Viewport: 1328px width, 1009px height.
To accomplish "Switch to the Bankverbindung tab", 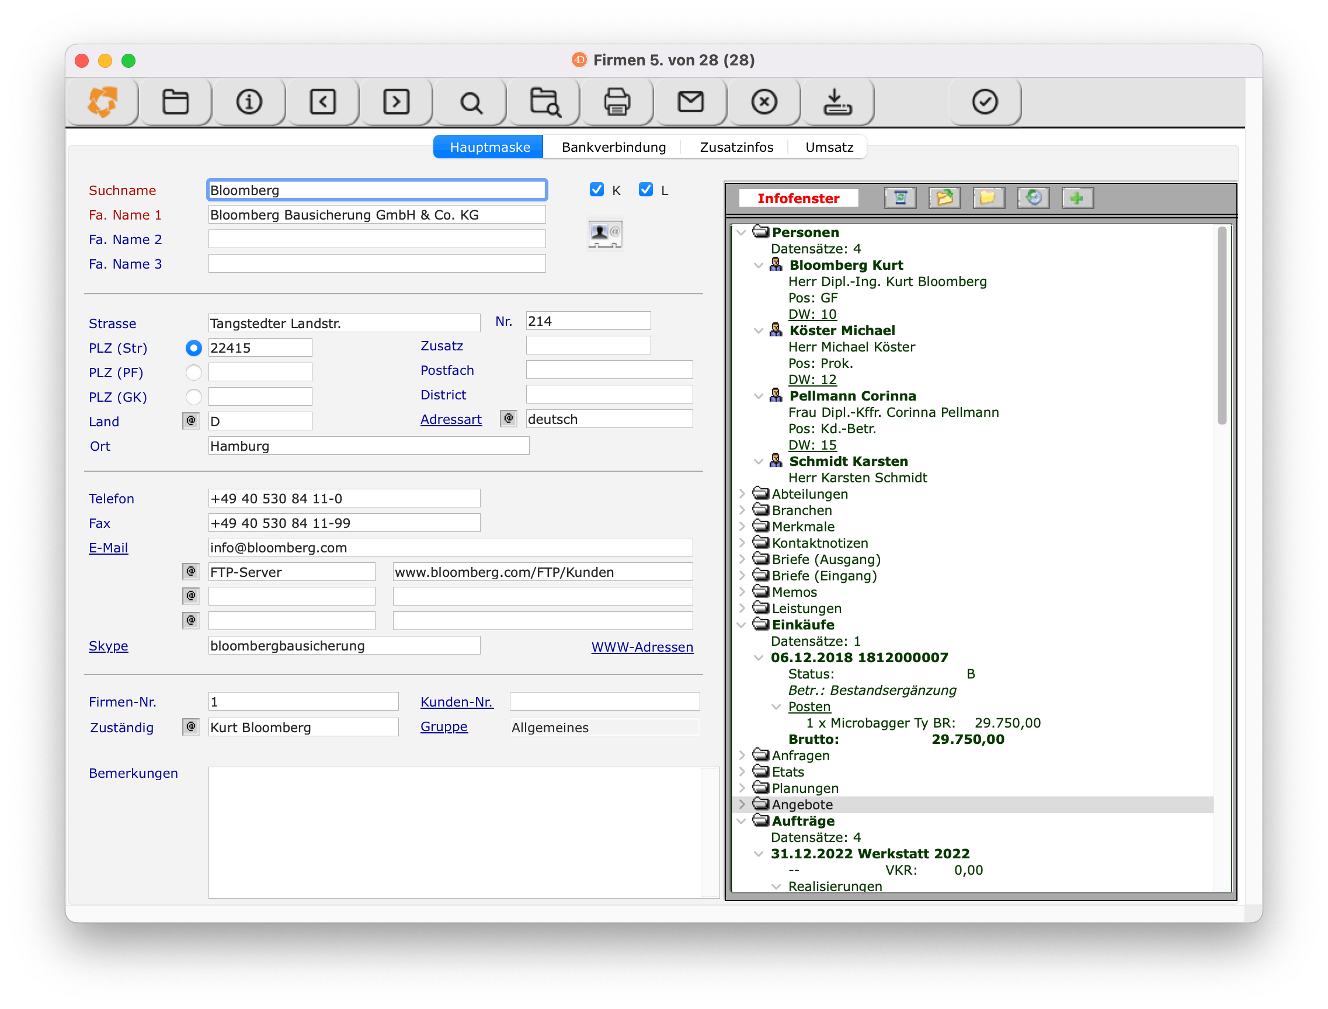I will (x=613, y=147).
